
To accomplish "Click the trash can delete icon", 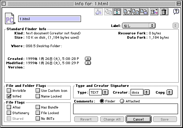I will point(164,12).
